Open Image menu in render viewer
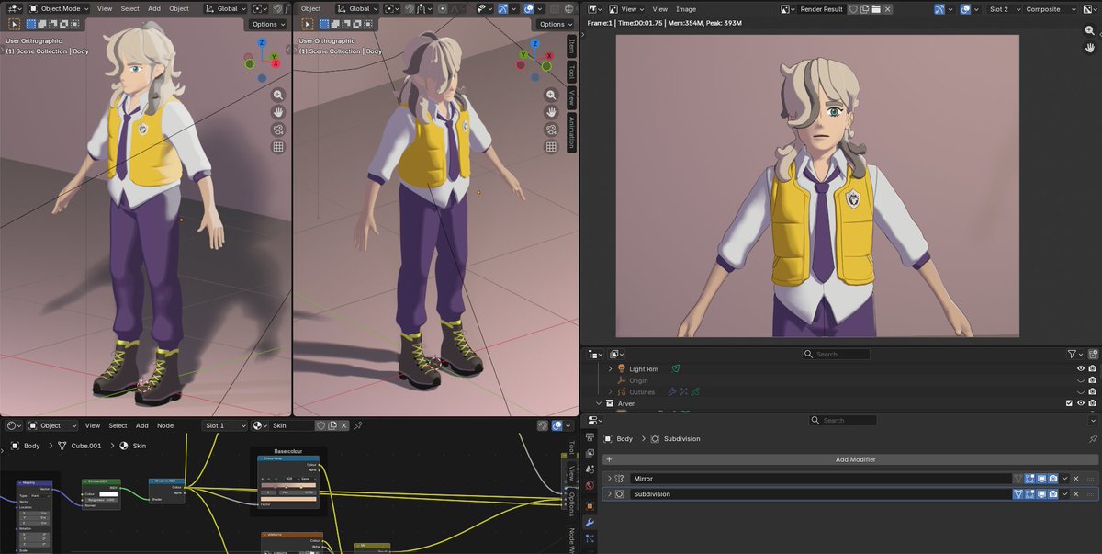 click(686, 9)
